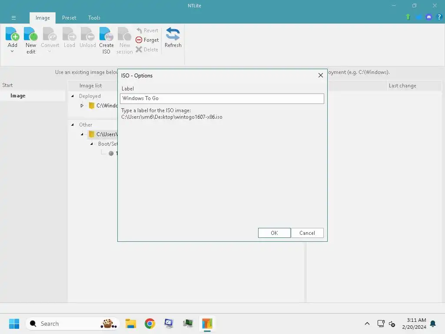Refresh the image list
The width and height of the screenshot is (445, 334).
pos(173,37)
